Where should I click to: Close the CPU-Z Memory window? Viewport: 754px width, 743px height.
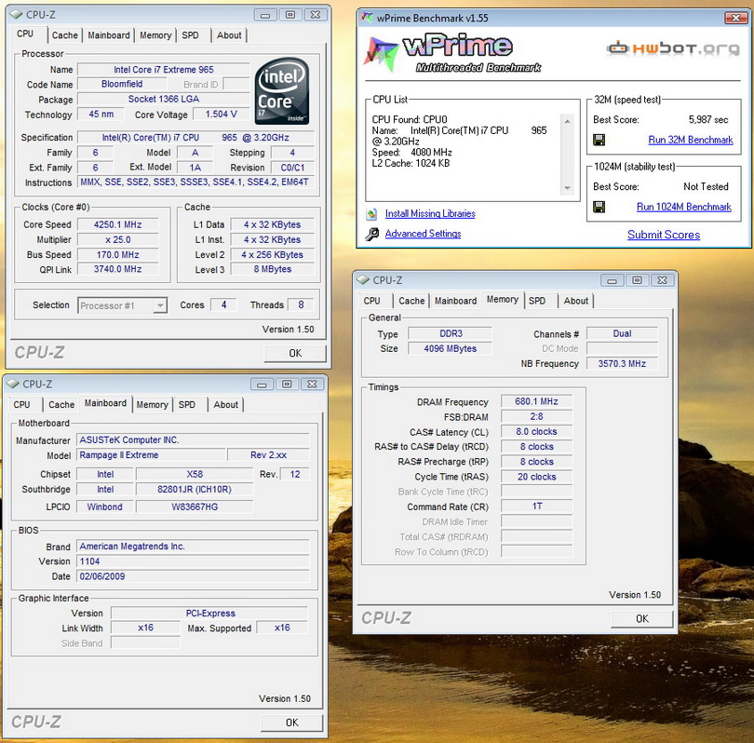[x=662, y=280]
